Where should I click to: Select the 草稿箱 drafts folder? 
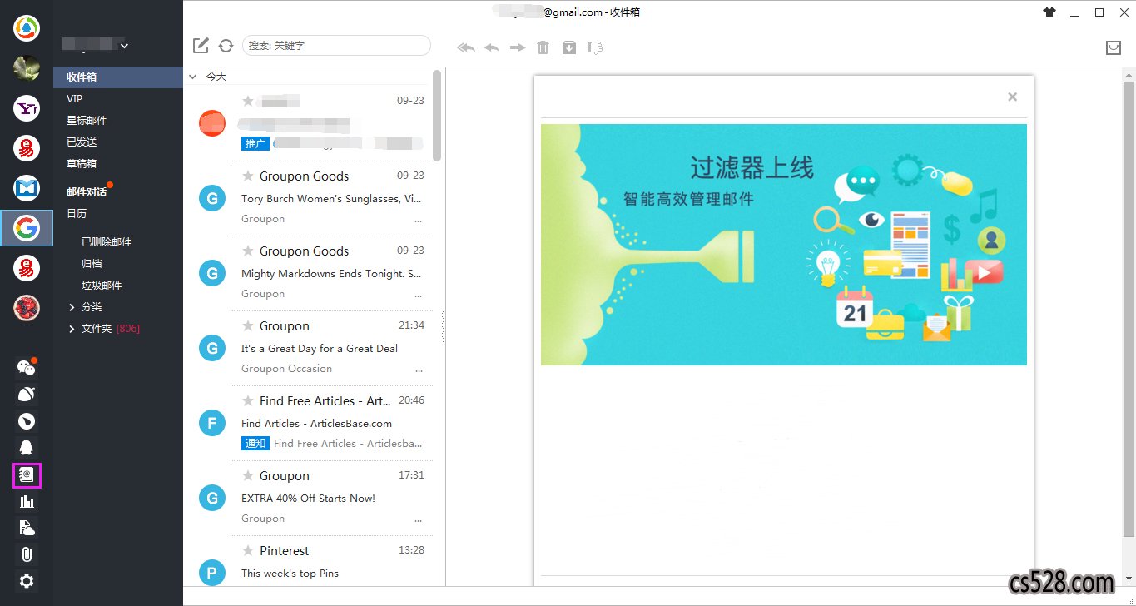click(x=82, y=164)
